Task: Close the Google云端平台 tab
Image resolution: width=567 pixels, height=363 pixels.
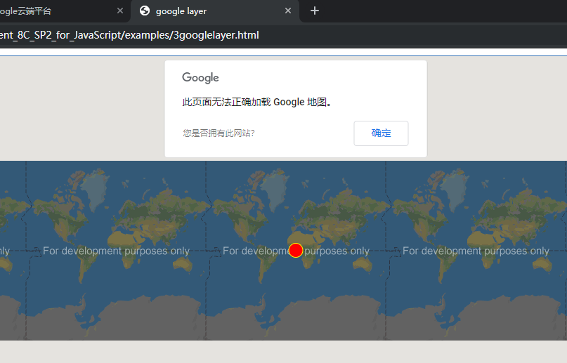Action: point(120,11)
